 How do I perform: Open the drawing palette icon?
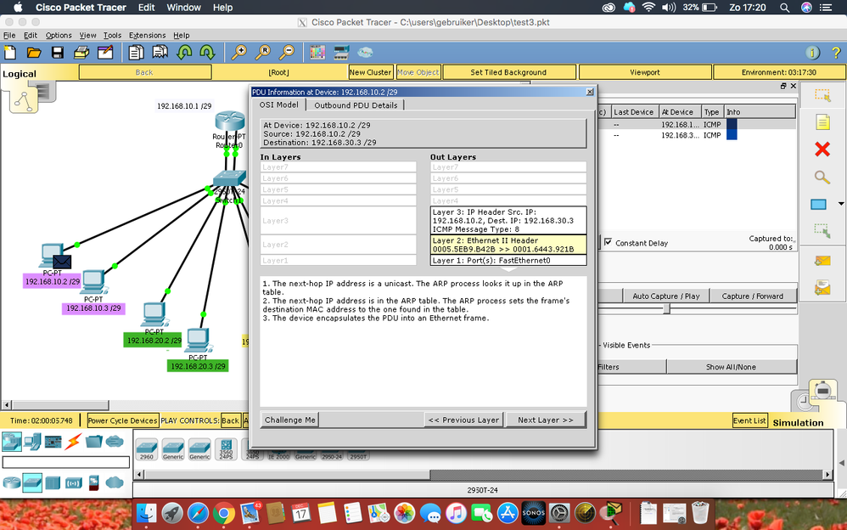317,53
